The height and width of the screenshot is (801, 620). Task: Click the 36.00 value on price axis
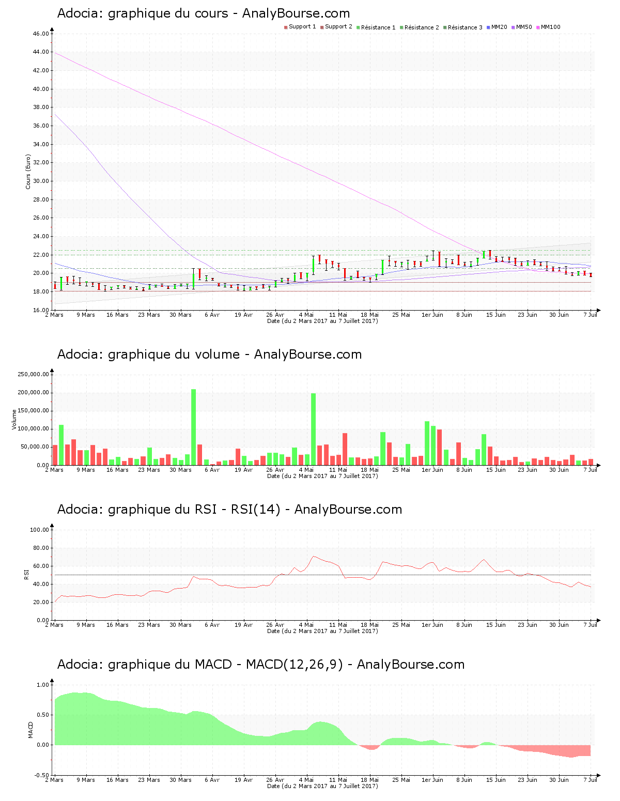[41, 126]
